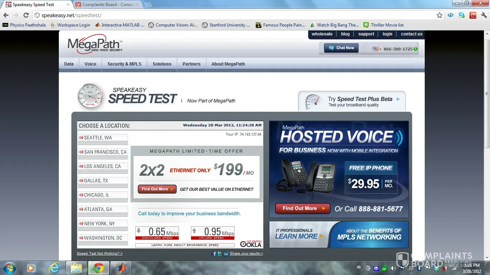Open MATLAB from the taskbar
The image size is (490, 275).
pos(121,268)
